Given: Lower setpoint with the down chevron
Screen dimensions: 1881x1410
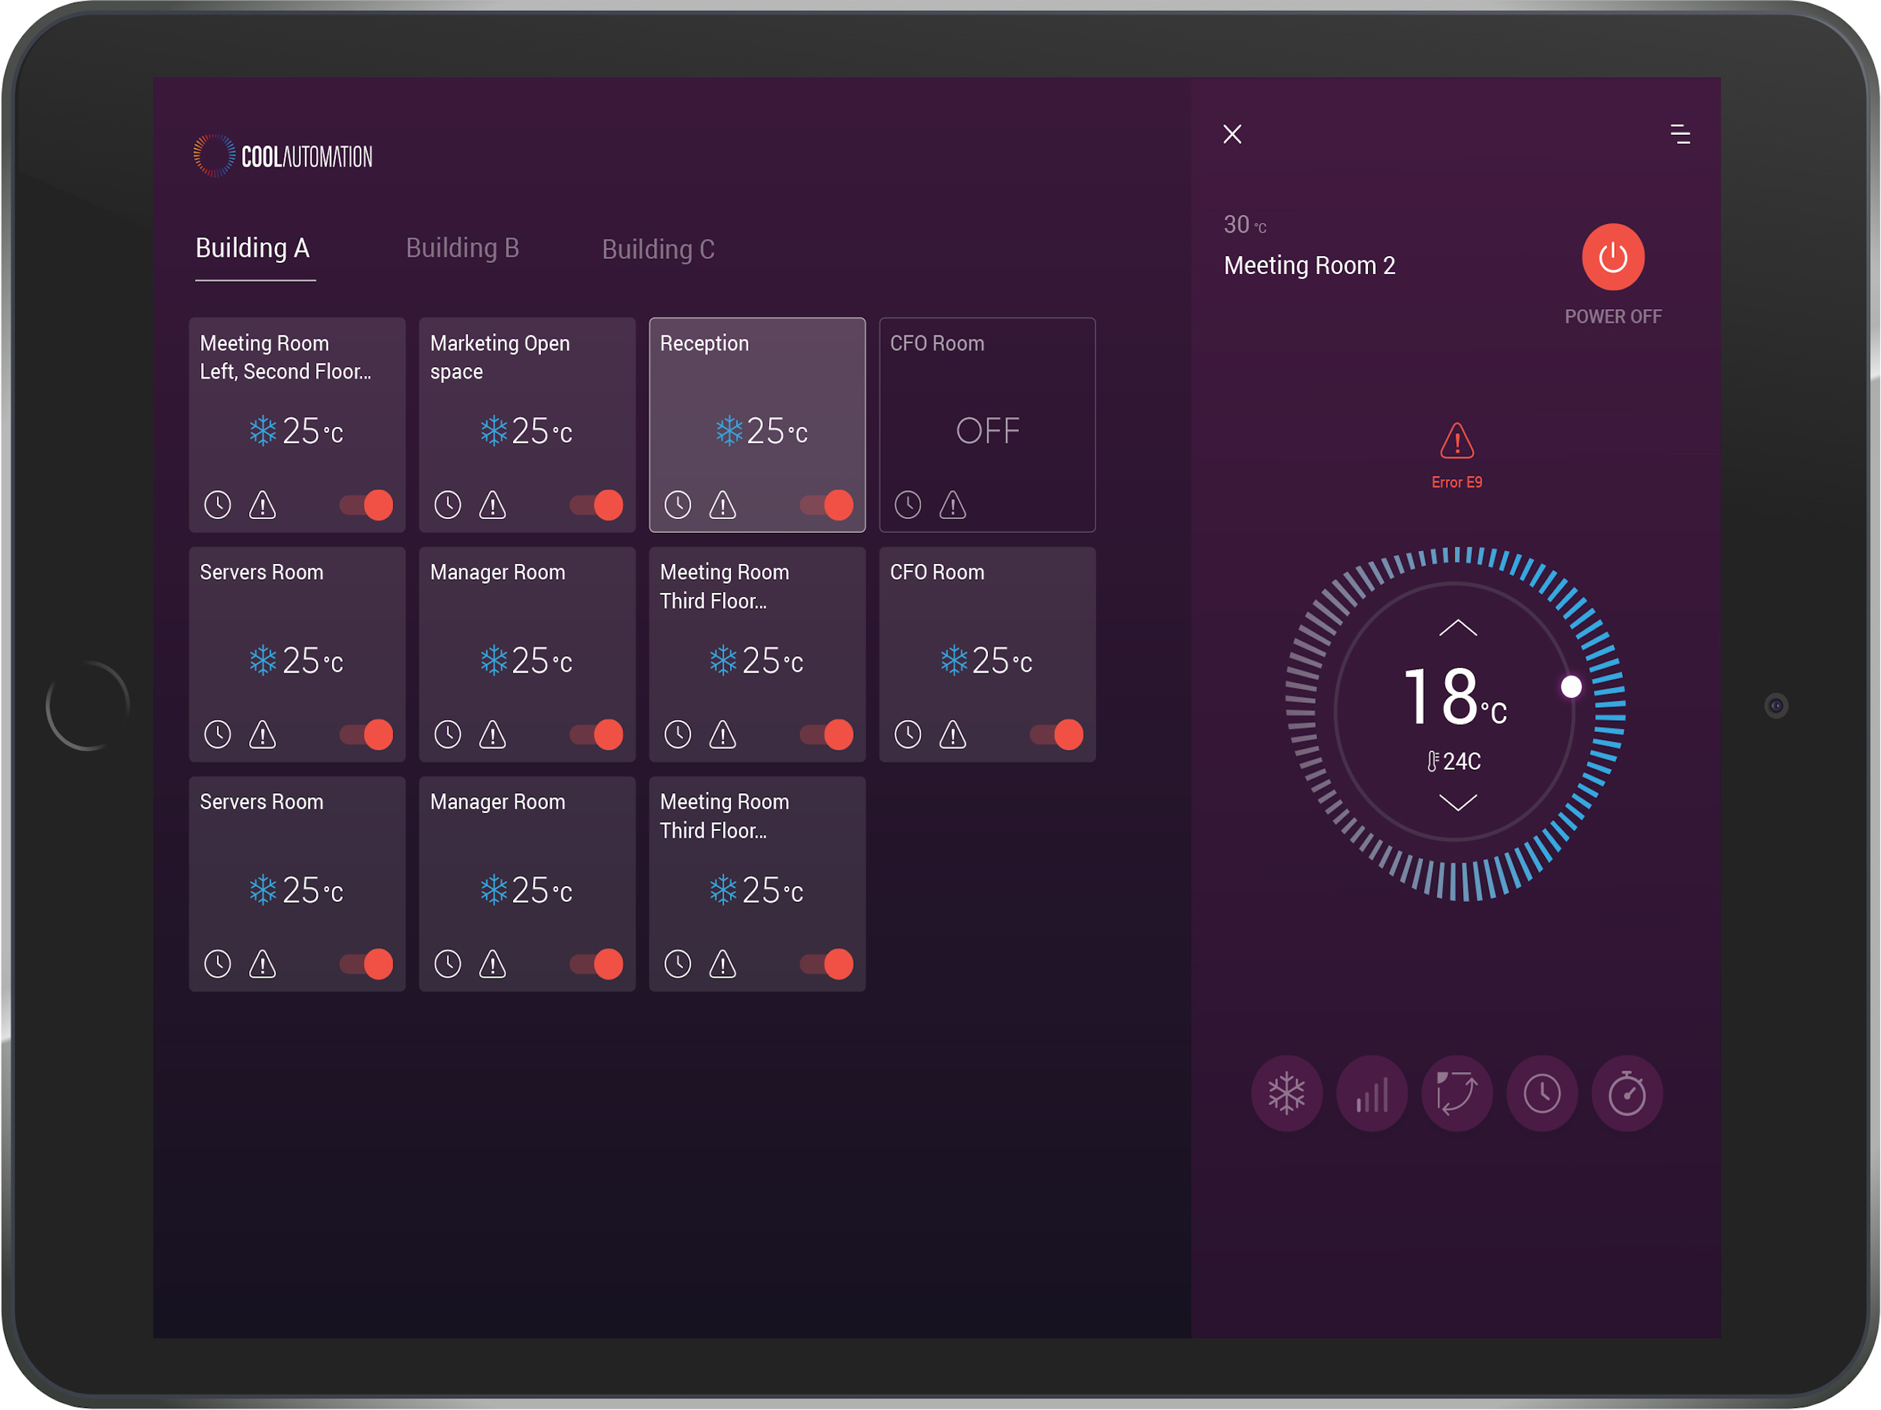Looking at the screenshot, I should click(x=1458, y=802).
